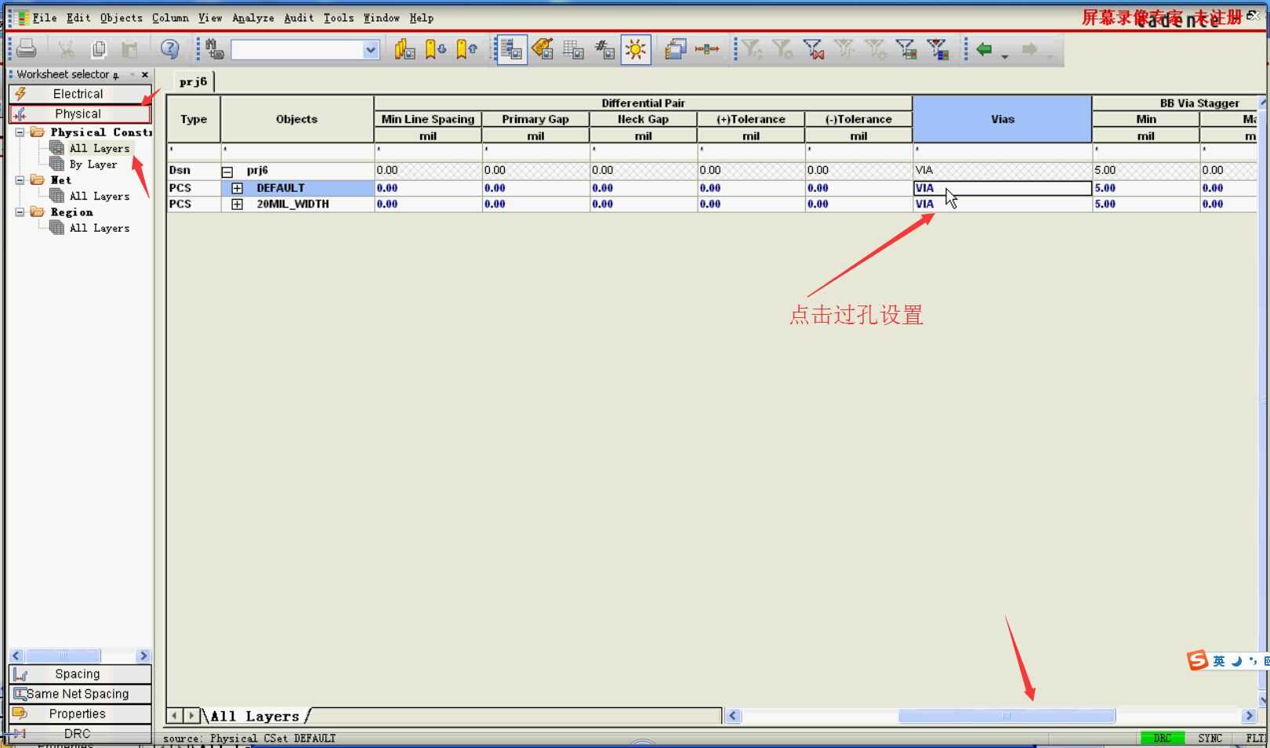The image size is (1270, 748).
Task: Open the Spacing worksheet section
Action: [78, 674]
